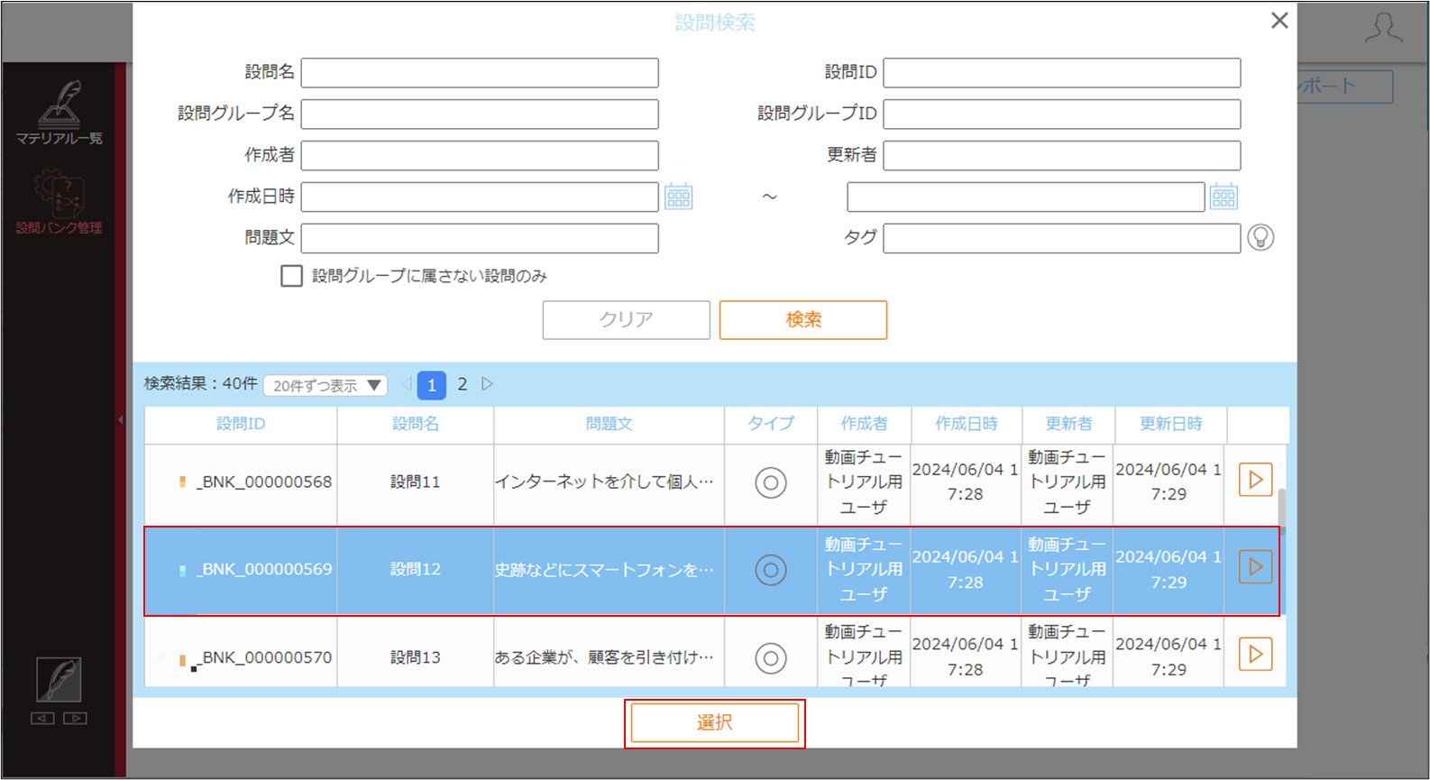The image size is (1430, 780).
Task: Focus the 作成日時 start date field
Action: tap(480, 197)
